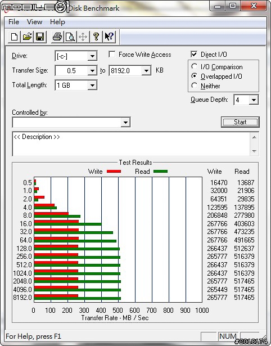Click the NUM status bar indicator
This screenshot has height=346, width=271.
click(228, 336)
